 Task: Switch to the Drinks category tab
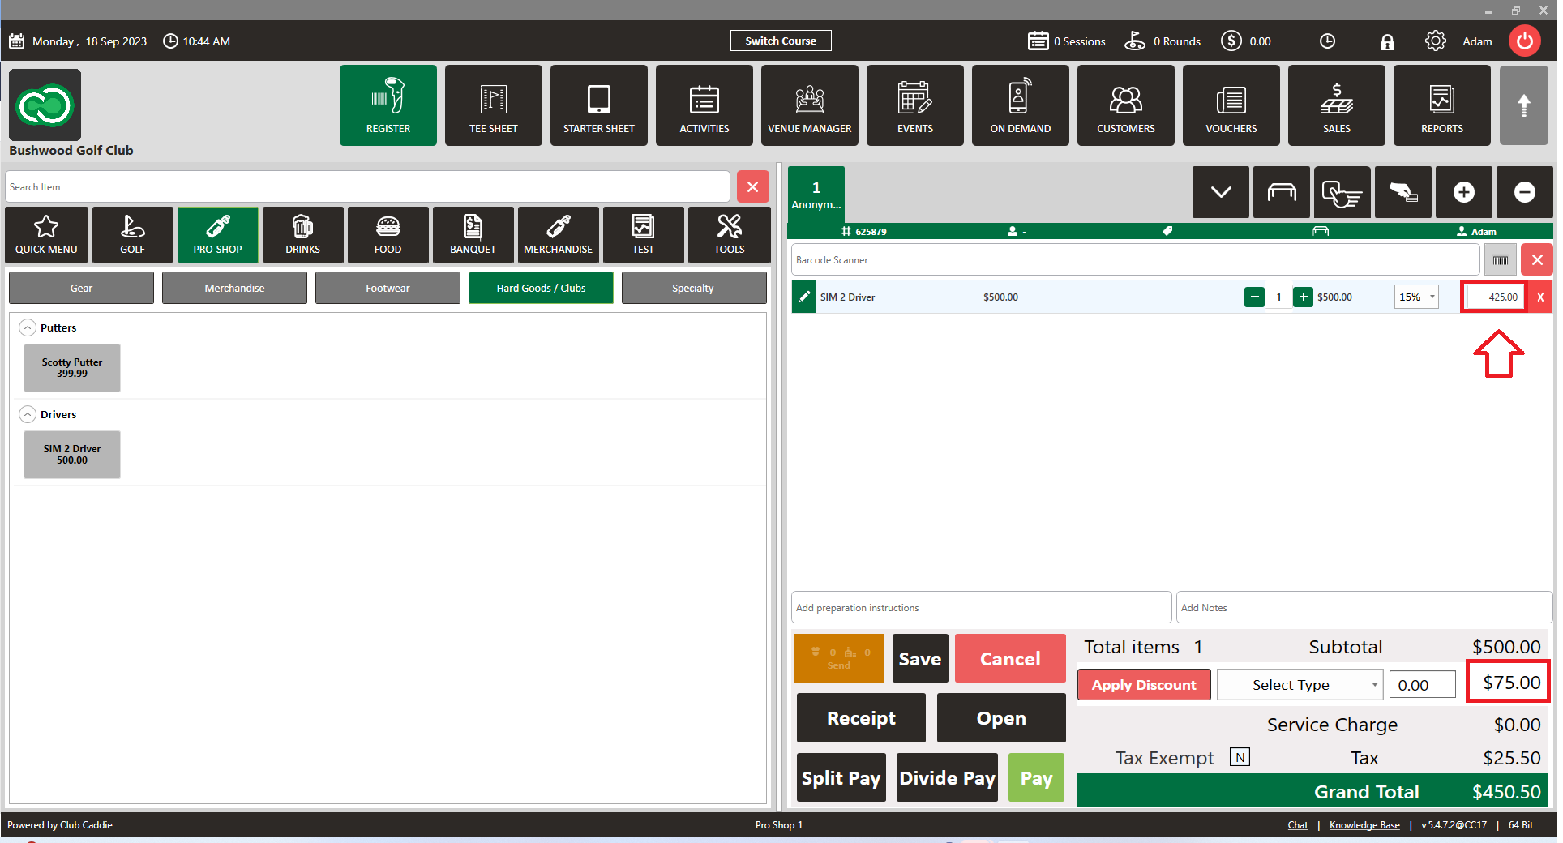pyautogui.click(x=302, y=235)
